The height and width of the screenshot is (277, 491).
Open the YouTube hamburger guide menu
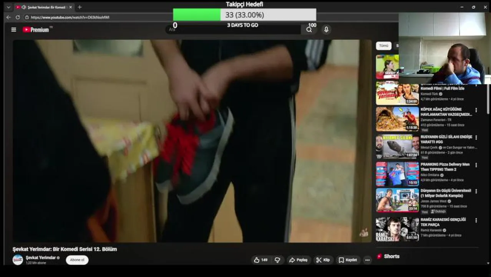tap(14, 30)
